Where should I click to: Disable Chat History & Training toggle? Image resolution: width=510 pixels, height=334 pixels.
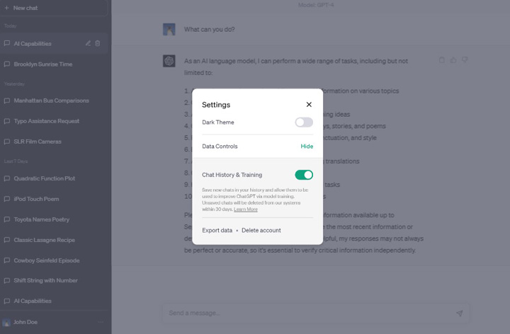[304, 175]
